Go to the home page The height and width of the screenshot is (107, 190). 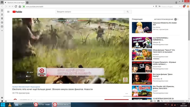tap(20, 7)
